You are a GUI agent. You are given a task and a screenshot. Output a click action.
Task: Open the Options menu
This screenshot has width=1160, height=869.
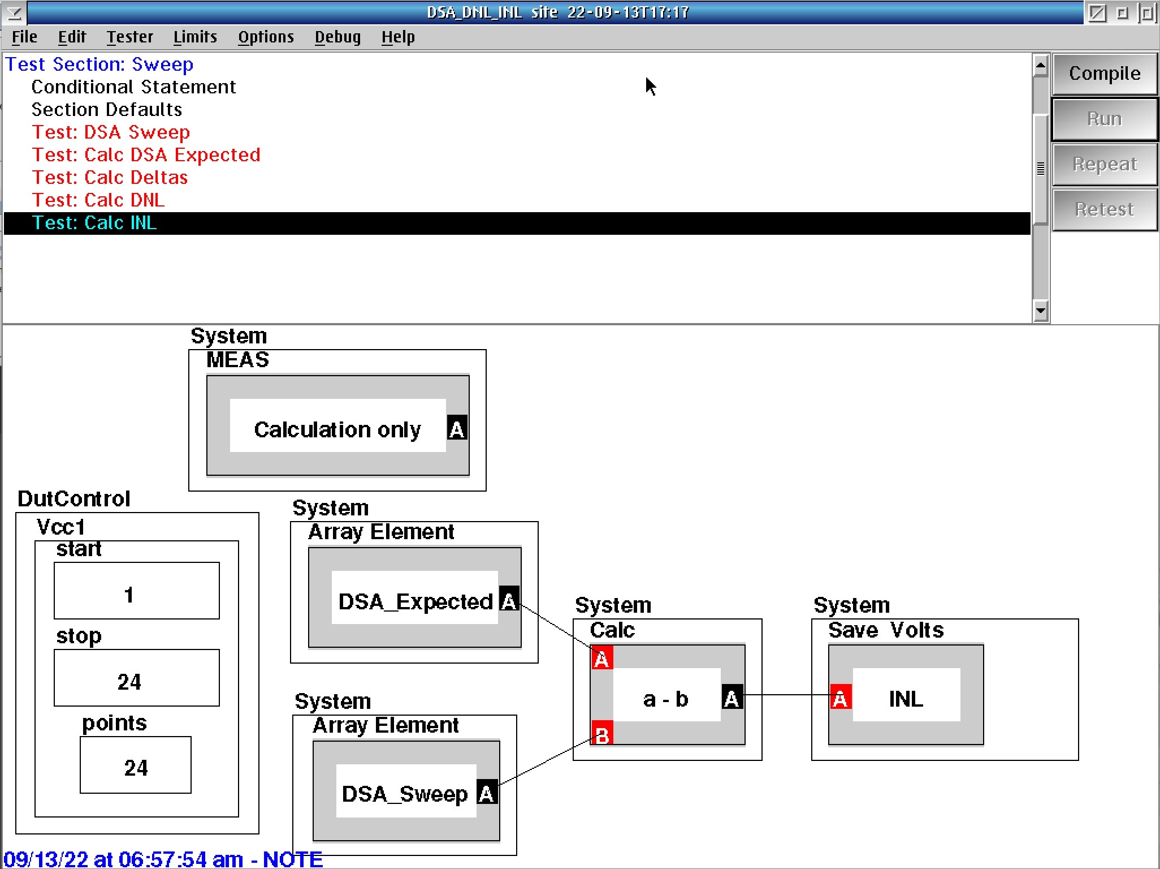pos(266,37)
